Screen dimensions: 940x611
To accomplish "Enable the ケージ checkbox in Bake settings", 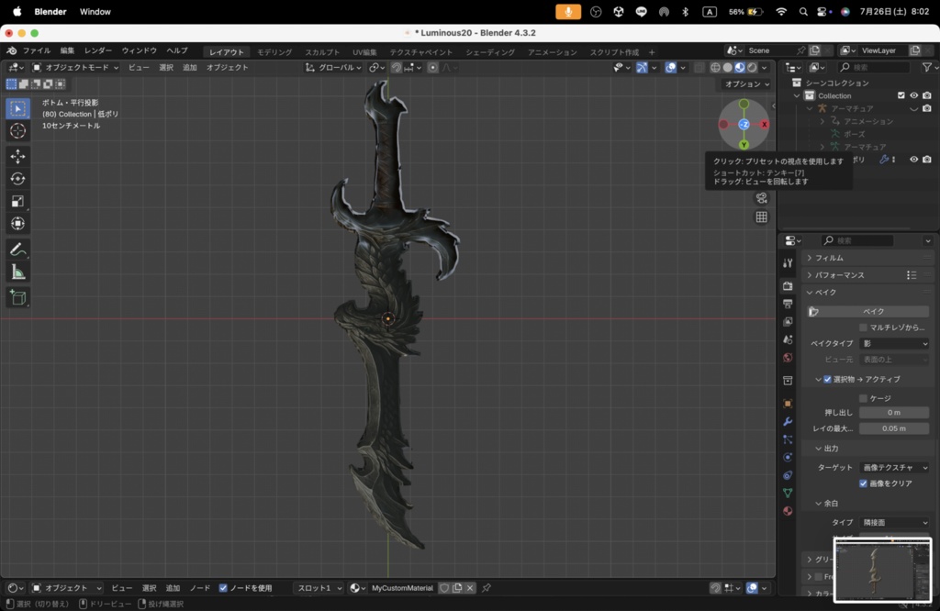I will [861, 396].
